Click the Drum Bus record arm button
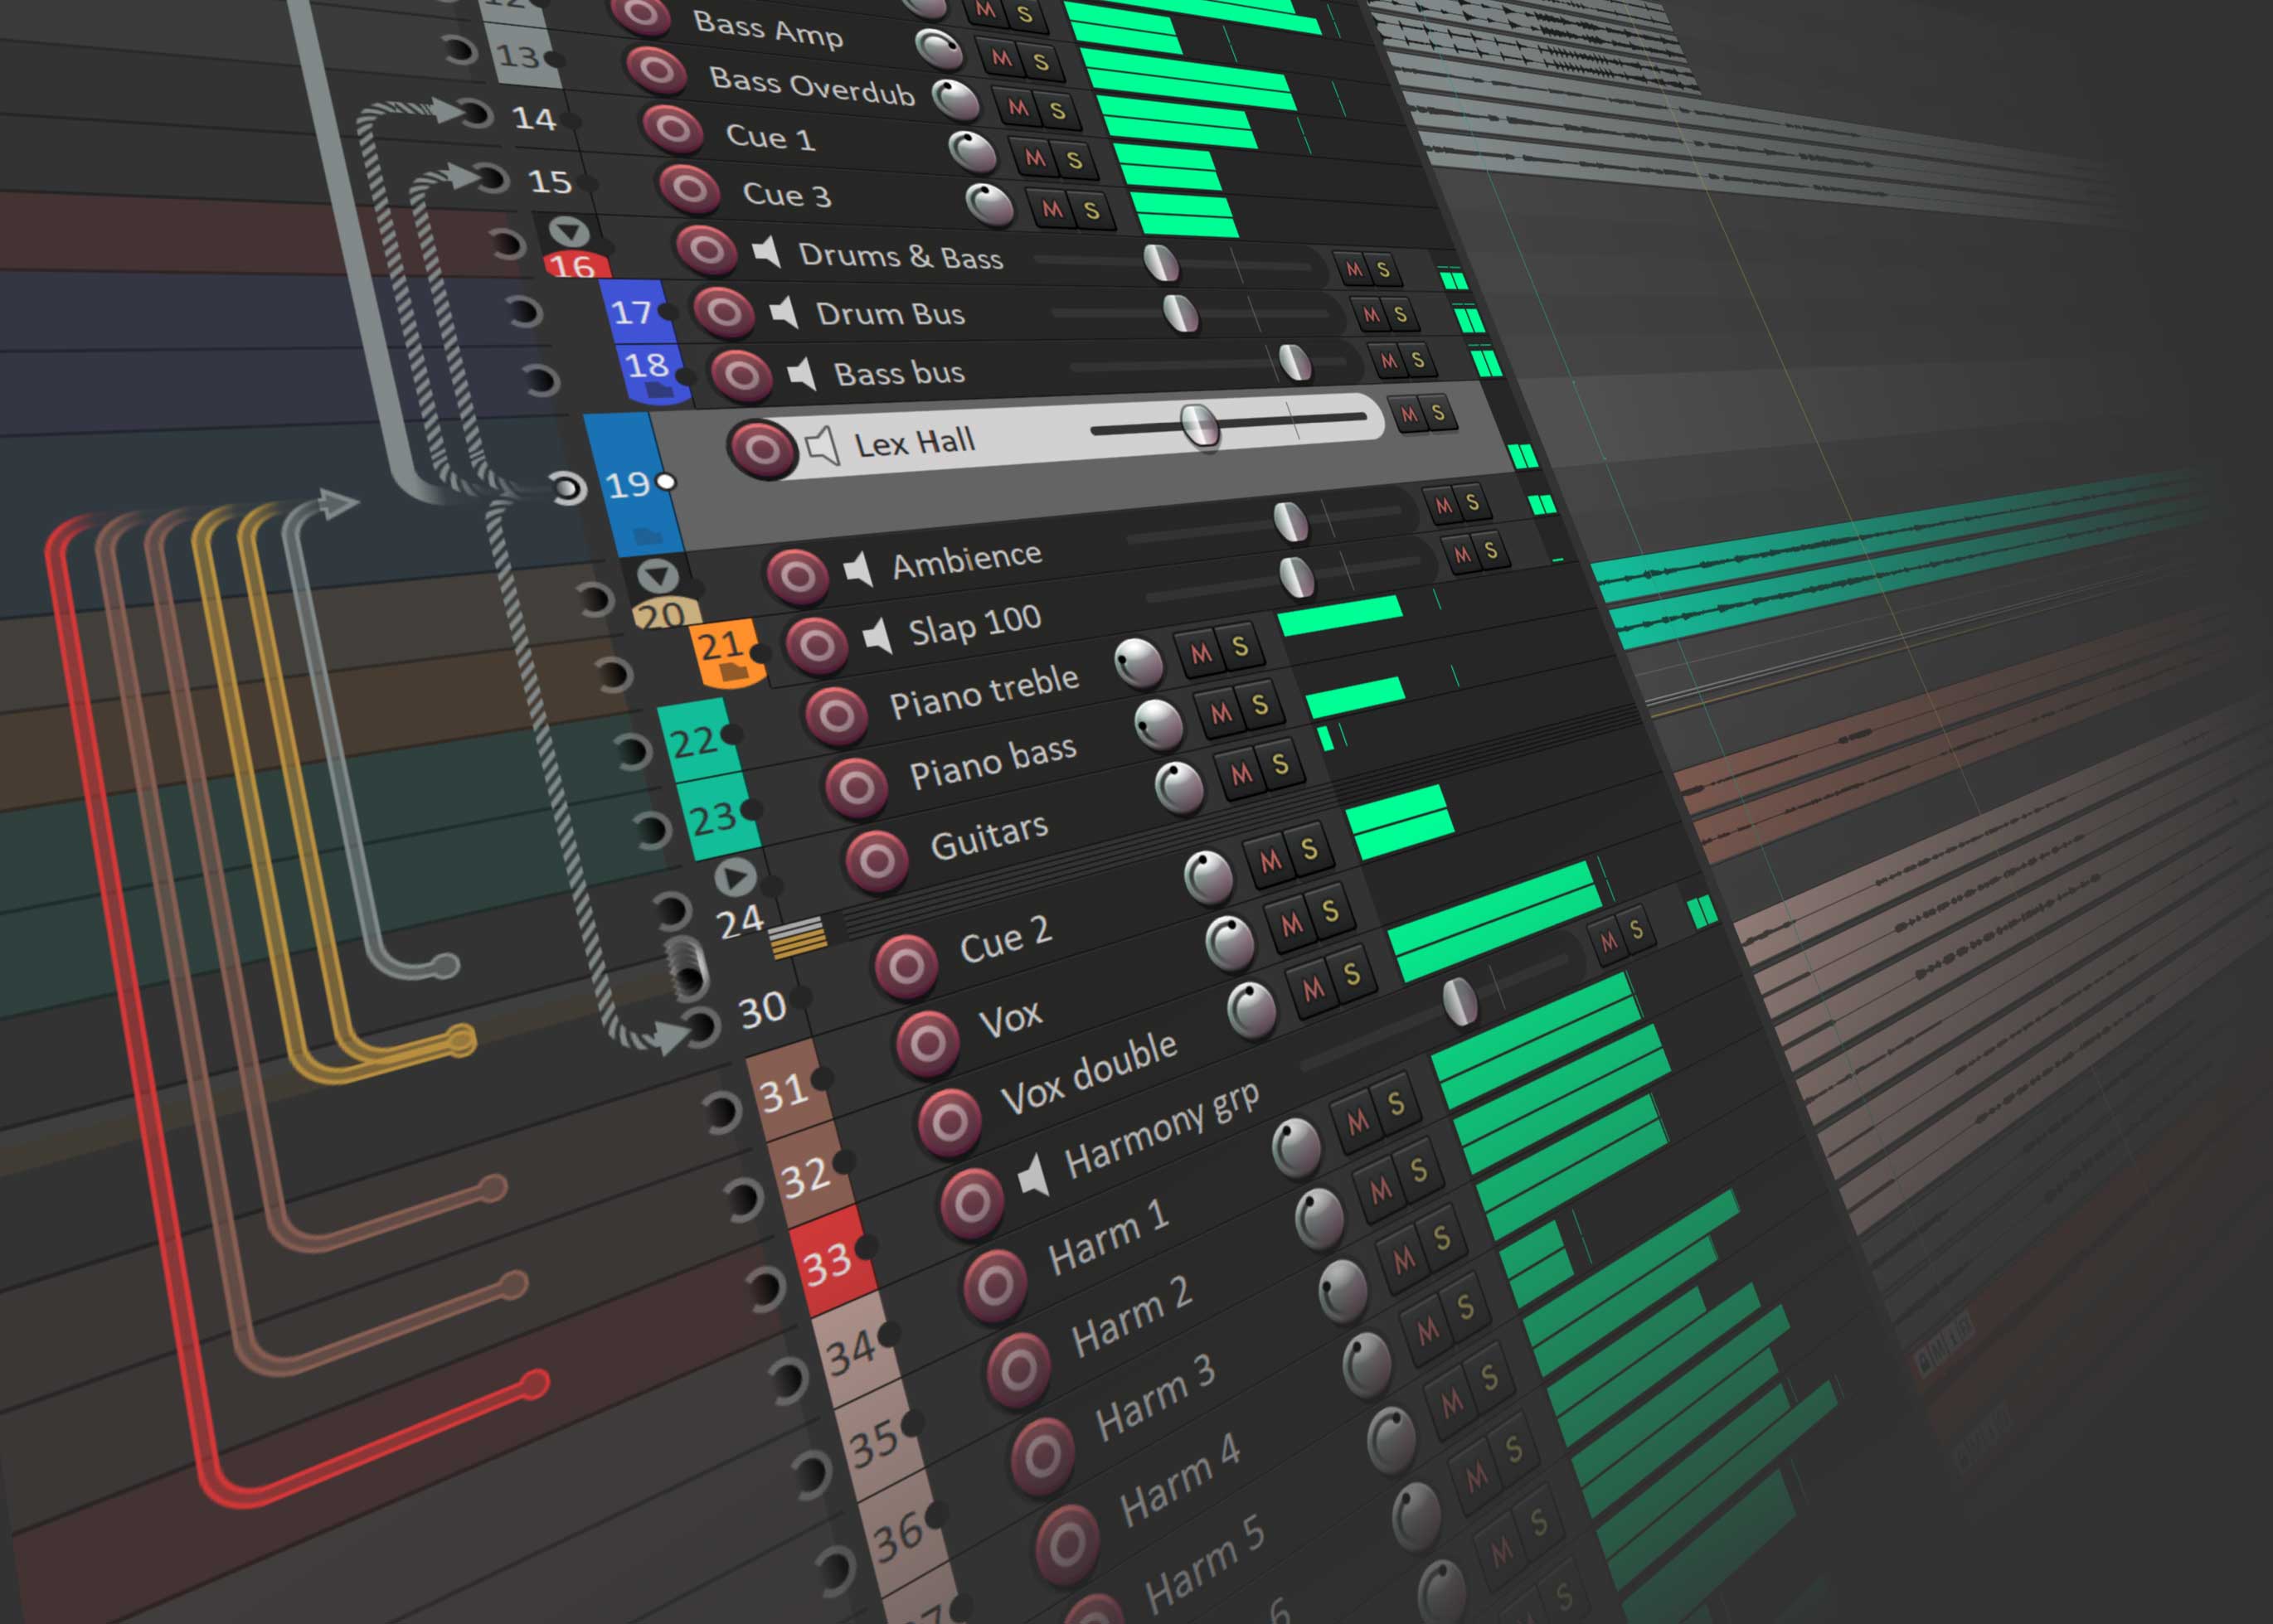Viewport: 2273px width, 1624px height. [723, 312]
